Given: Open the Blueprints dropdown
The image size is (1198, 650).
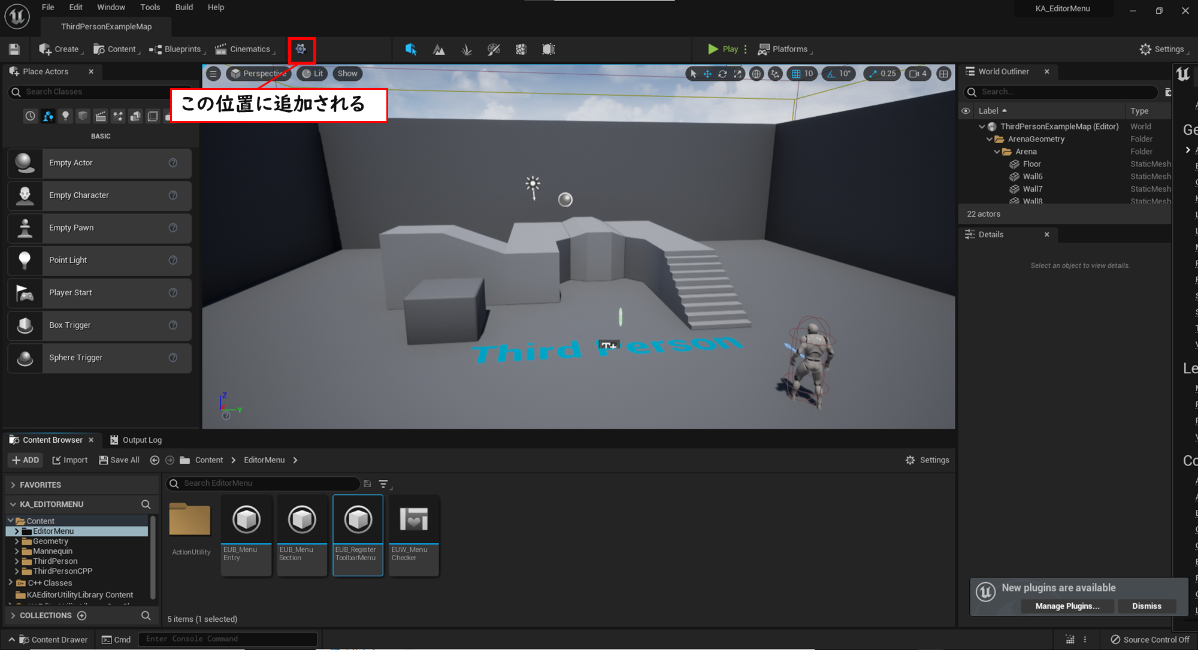Looking at the screenshot, I should 176,49.
